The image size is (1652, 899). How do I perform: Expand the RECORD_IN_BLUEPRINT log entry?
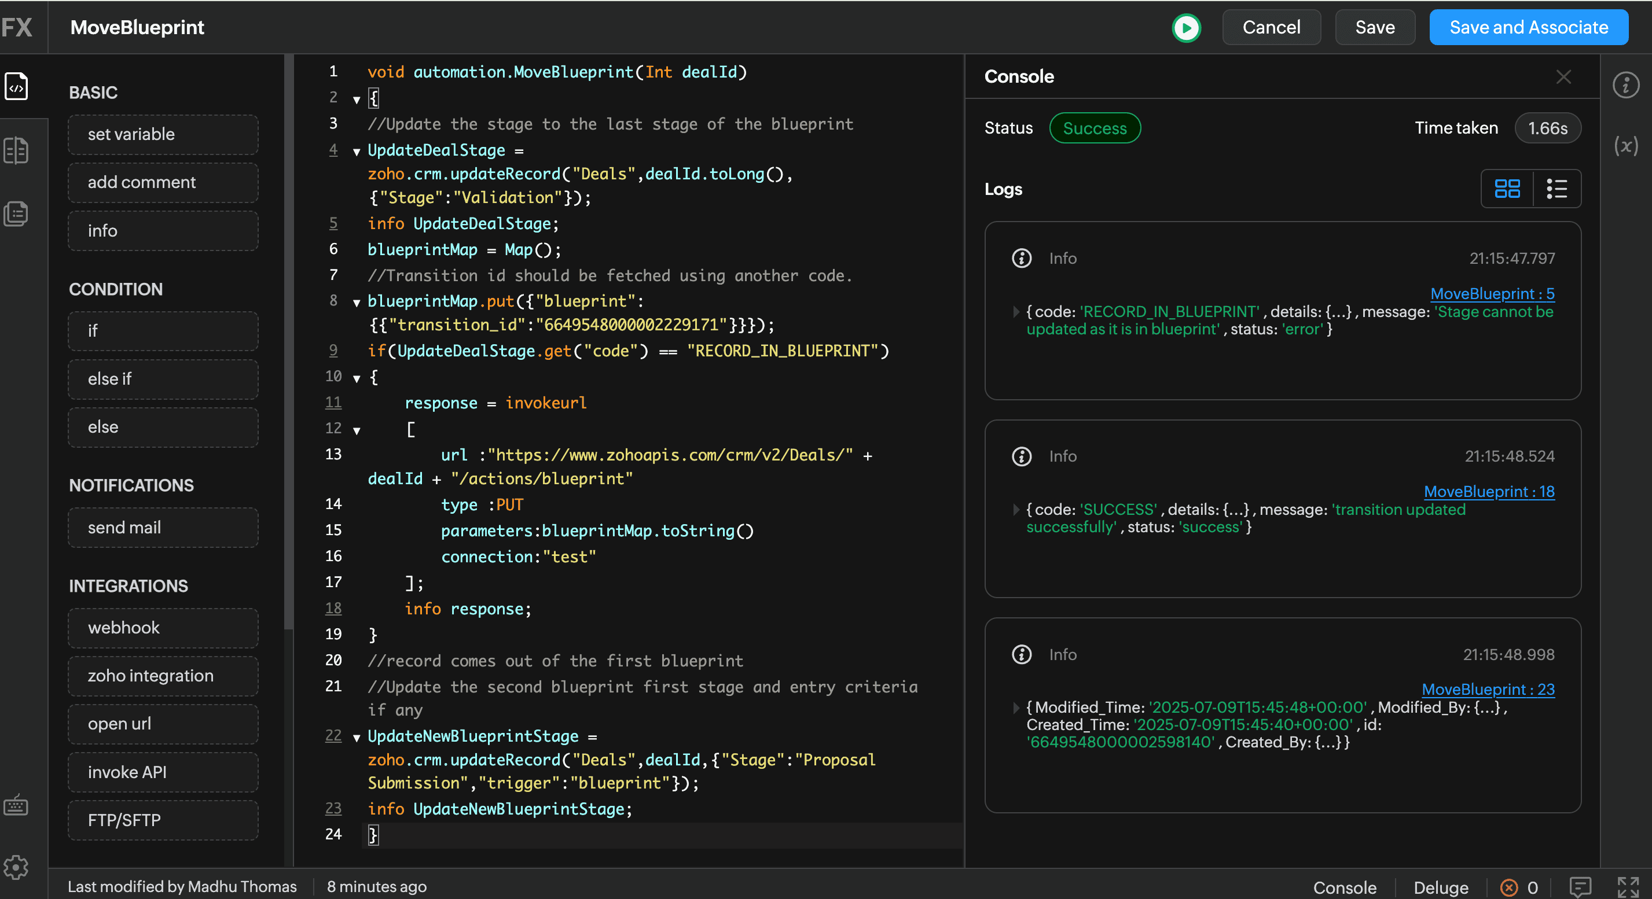[x=1016, y=312]
